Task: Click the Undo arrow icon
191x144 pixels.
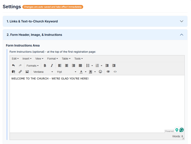Action: (x=13, y=65)
